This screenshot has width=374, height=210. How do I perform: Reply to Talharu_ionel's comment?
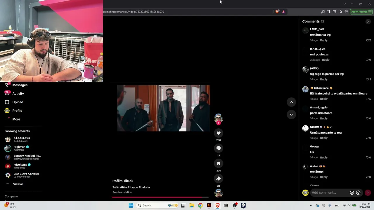324,99
